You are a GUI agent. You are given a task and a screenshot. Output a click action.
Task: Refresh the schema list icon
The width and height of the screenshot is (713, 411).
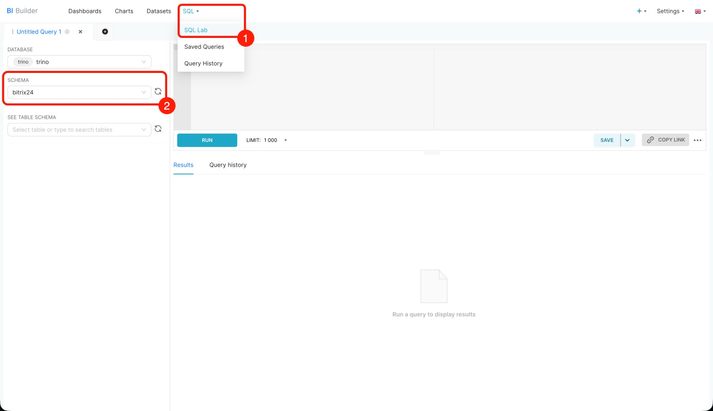pos(158,92)
